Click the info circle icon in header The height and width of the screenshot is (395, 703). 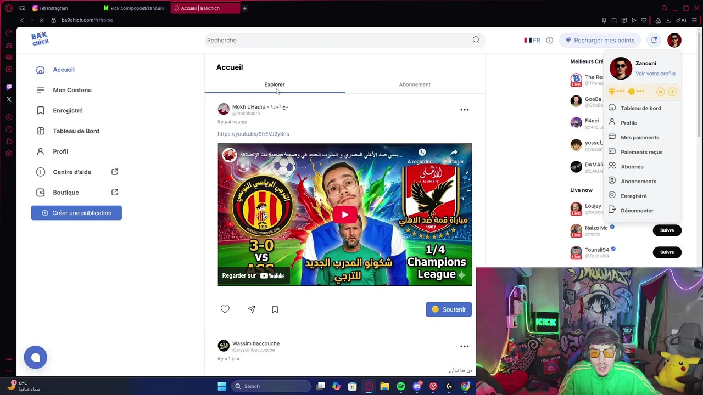click(549, 40)
